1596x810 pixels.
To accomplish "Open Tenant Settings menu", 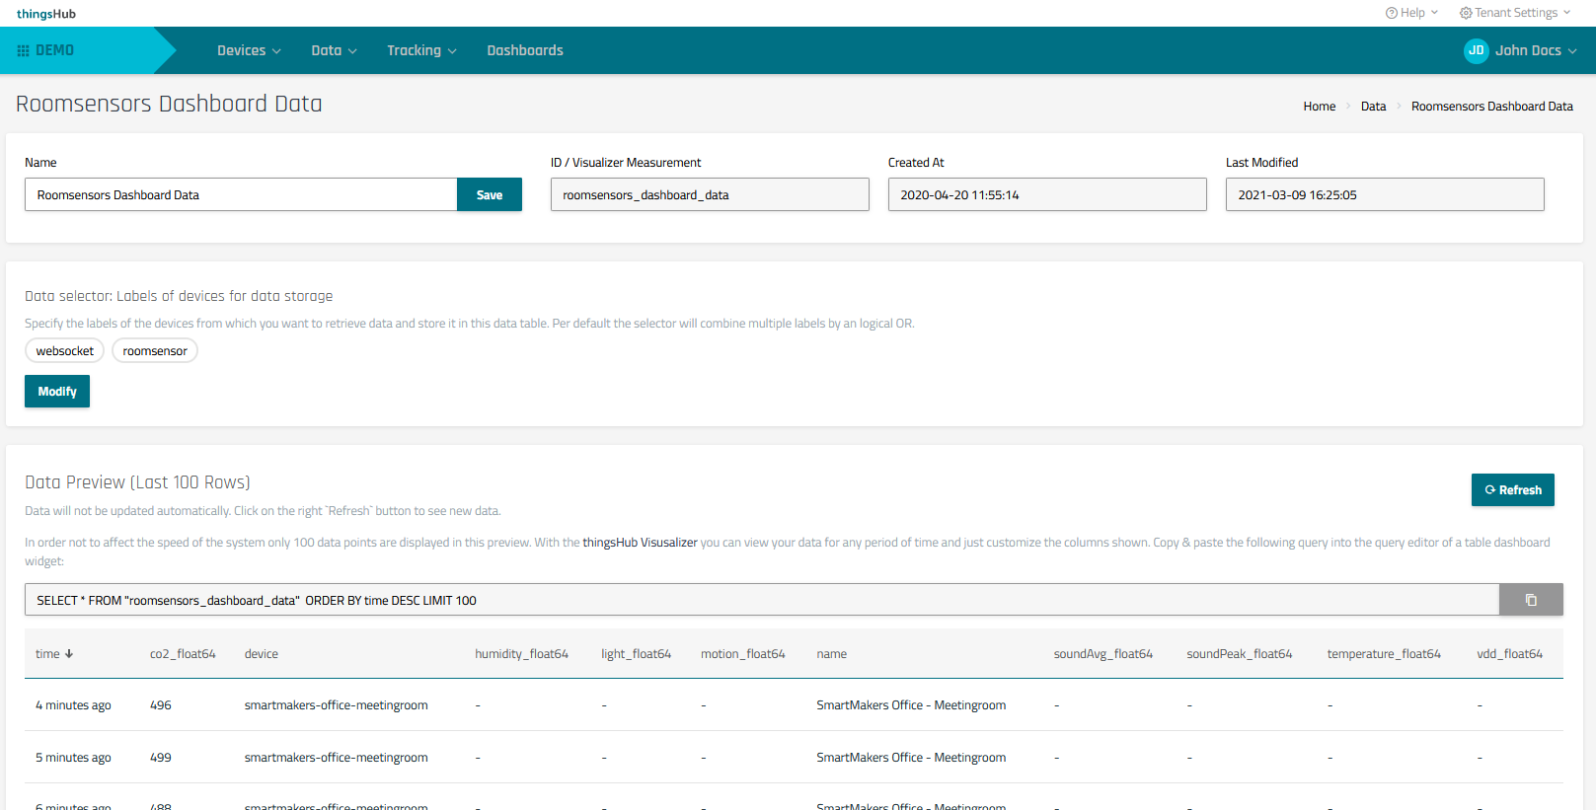I will [1515, 13].
